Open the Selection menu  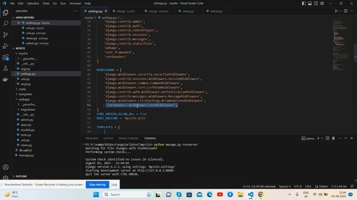point(33,3)
